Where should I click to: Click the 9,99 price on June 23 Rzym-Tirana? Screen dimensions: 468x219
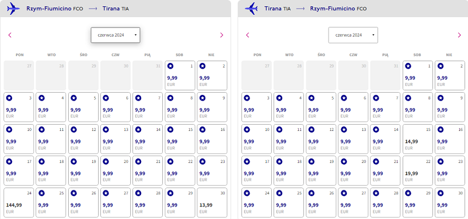pos(204,173)
